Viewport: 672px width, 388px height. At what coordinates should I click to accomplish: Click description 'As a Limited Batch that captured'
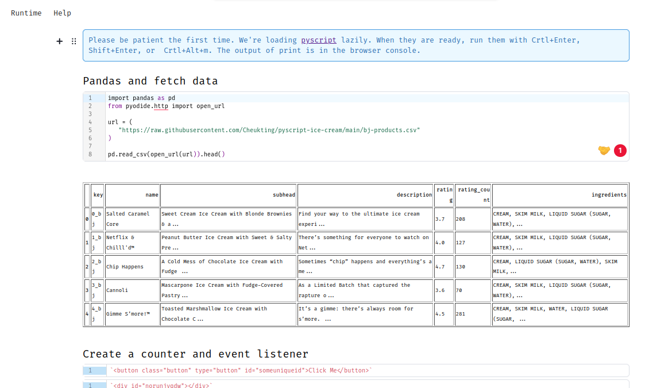point(365,290)
